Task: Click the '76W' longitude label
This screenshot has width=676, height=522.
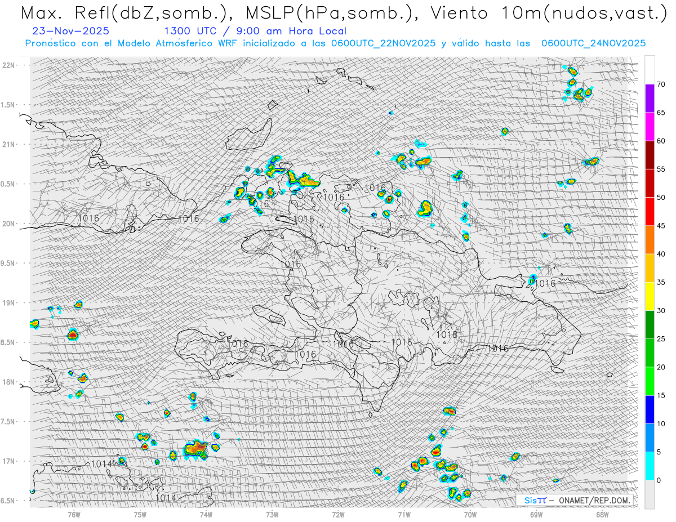Action: coord(74,514)
